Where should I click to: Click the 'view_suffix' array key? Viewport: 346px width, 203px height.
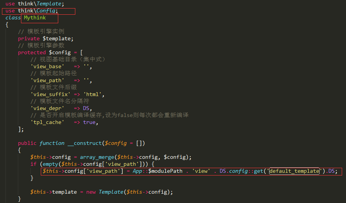click(x=50, y=94)
